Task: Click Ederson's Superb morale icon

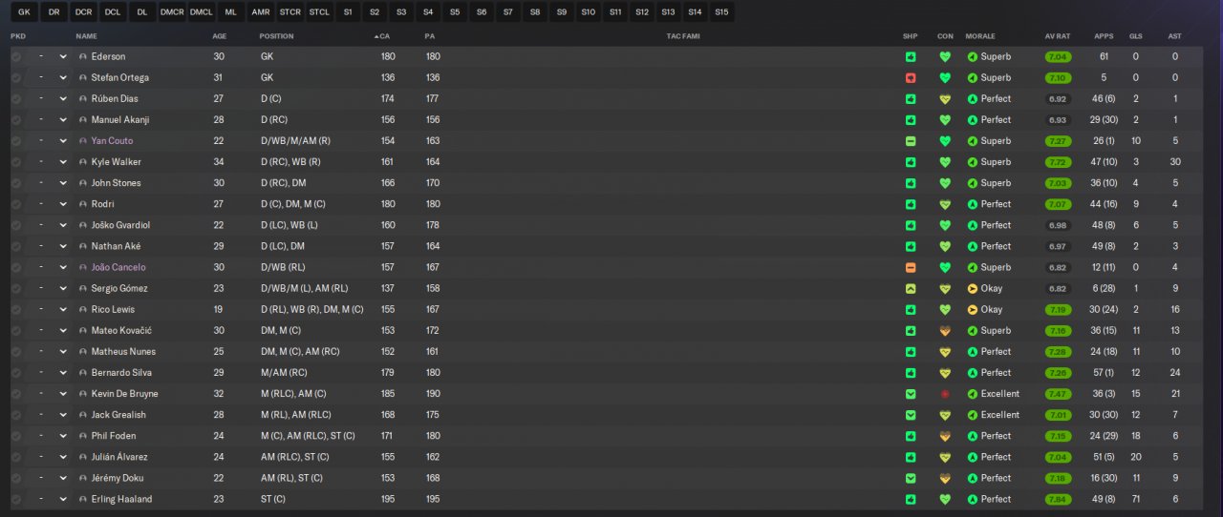Action: (x=973, y=57)
